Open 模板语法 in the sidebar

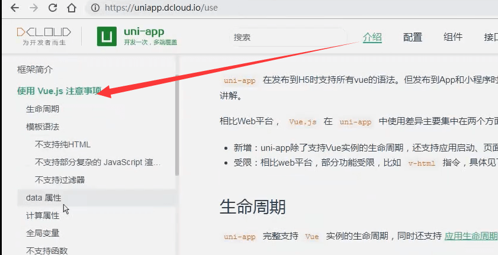[43, 127]
